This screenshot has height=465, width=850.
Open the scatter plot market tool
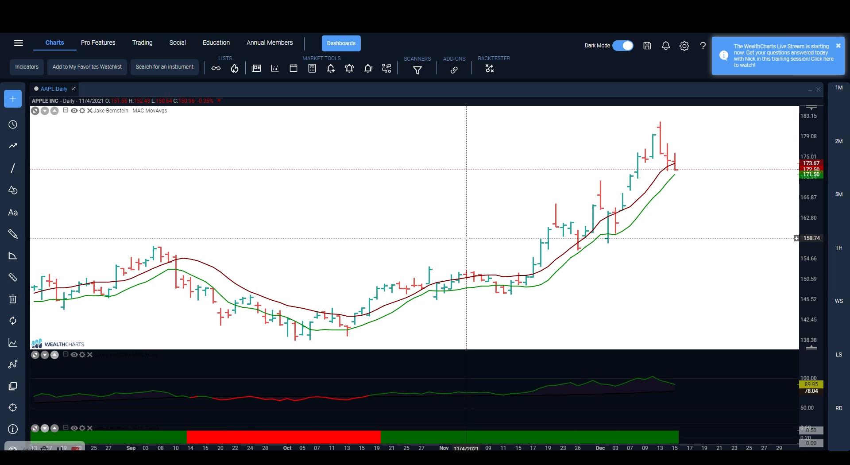(x=275, y=68)
